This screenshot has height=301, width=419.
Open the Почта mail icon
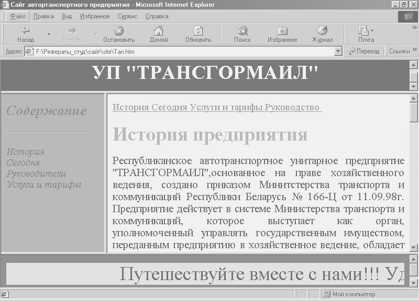pos(363,30)
